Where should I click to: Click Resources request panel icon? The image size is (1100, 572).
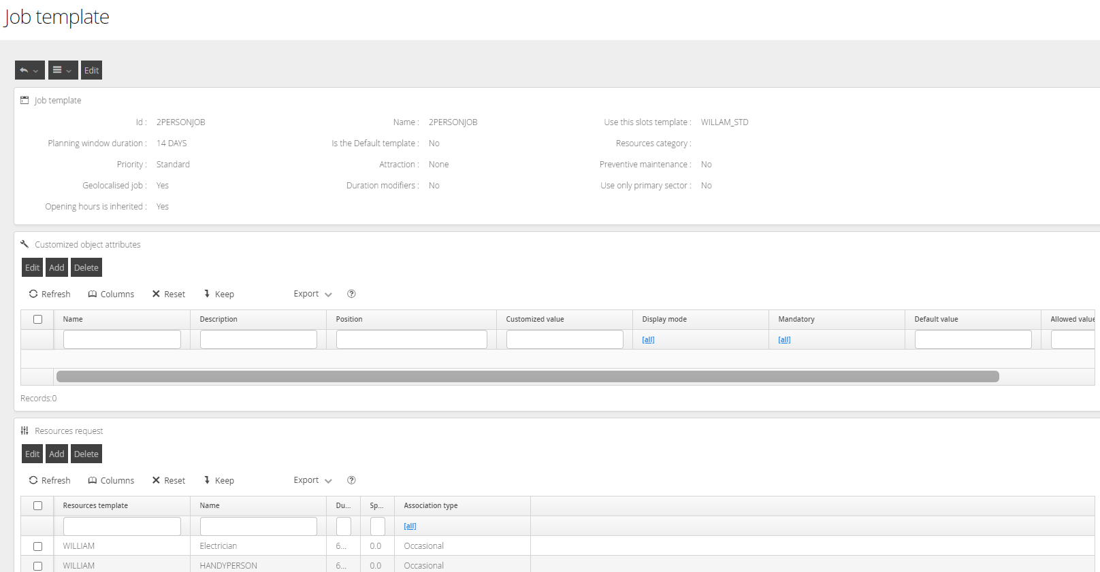tap(25, 431)
